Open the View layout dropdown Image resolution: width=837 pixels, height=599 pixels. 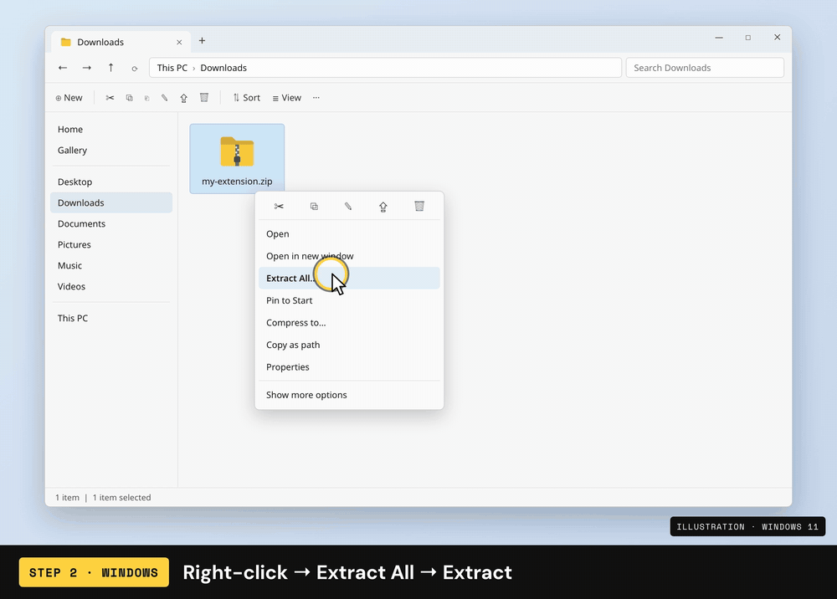[x=286, y=98]
